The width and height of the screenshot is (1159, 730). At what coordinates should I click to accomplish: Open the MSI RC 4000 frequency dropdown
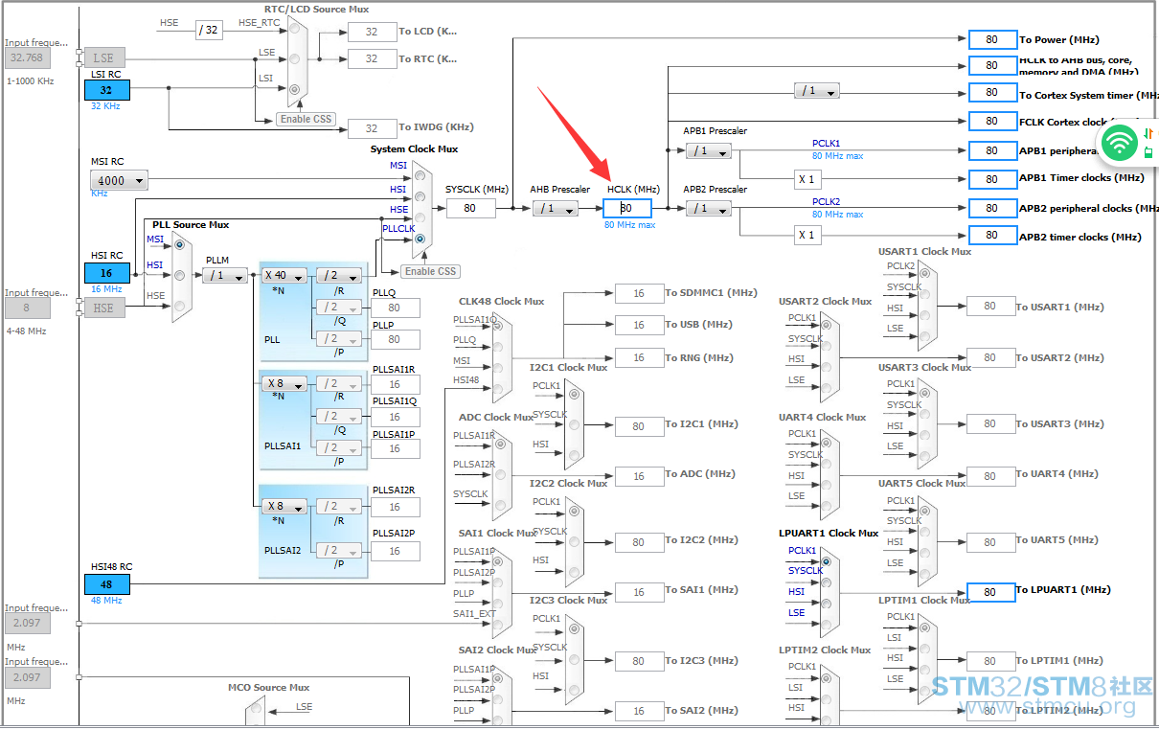click(120, 180)
